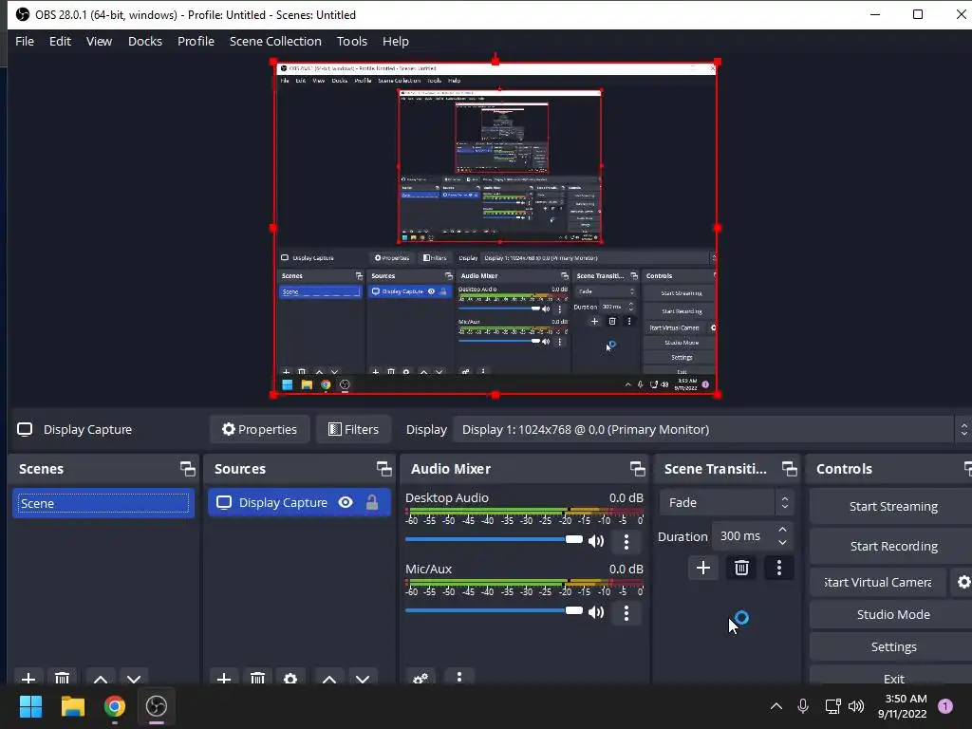Image resolution: width=972 pixels, height=729 pixels.
Task: Open the File menu
Action: (x=25, y=41)
